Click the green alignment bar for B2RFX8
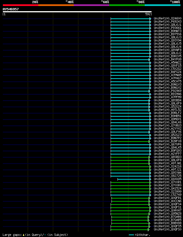183x237 pixels. (130, 141)
